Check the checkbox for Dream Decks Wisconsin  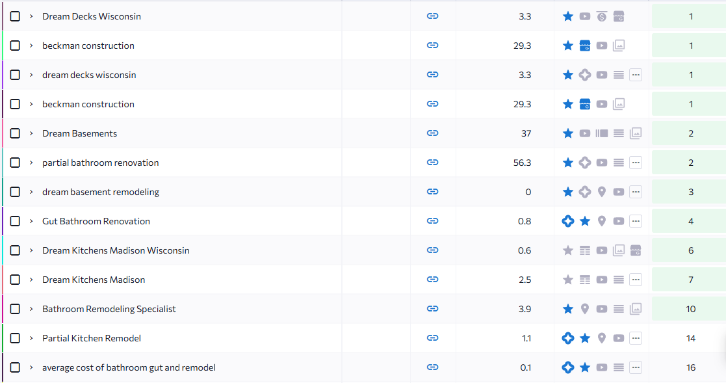point(15,16)
